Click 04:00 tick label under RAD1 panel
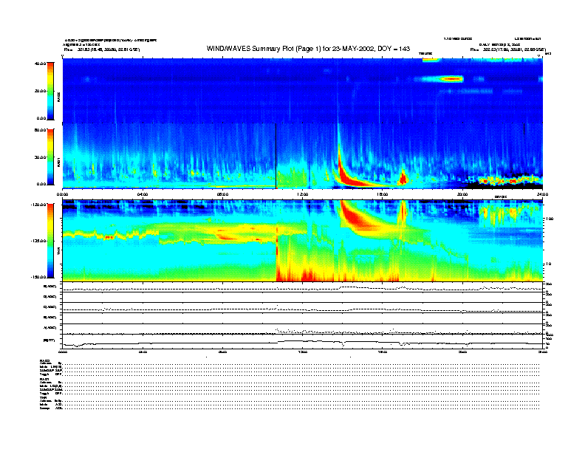 pos(143,194)
